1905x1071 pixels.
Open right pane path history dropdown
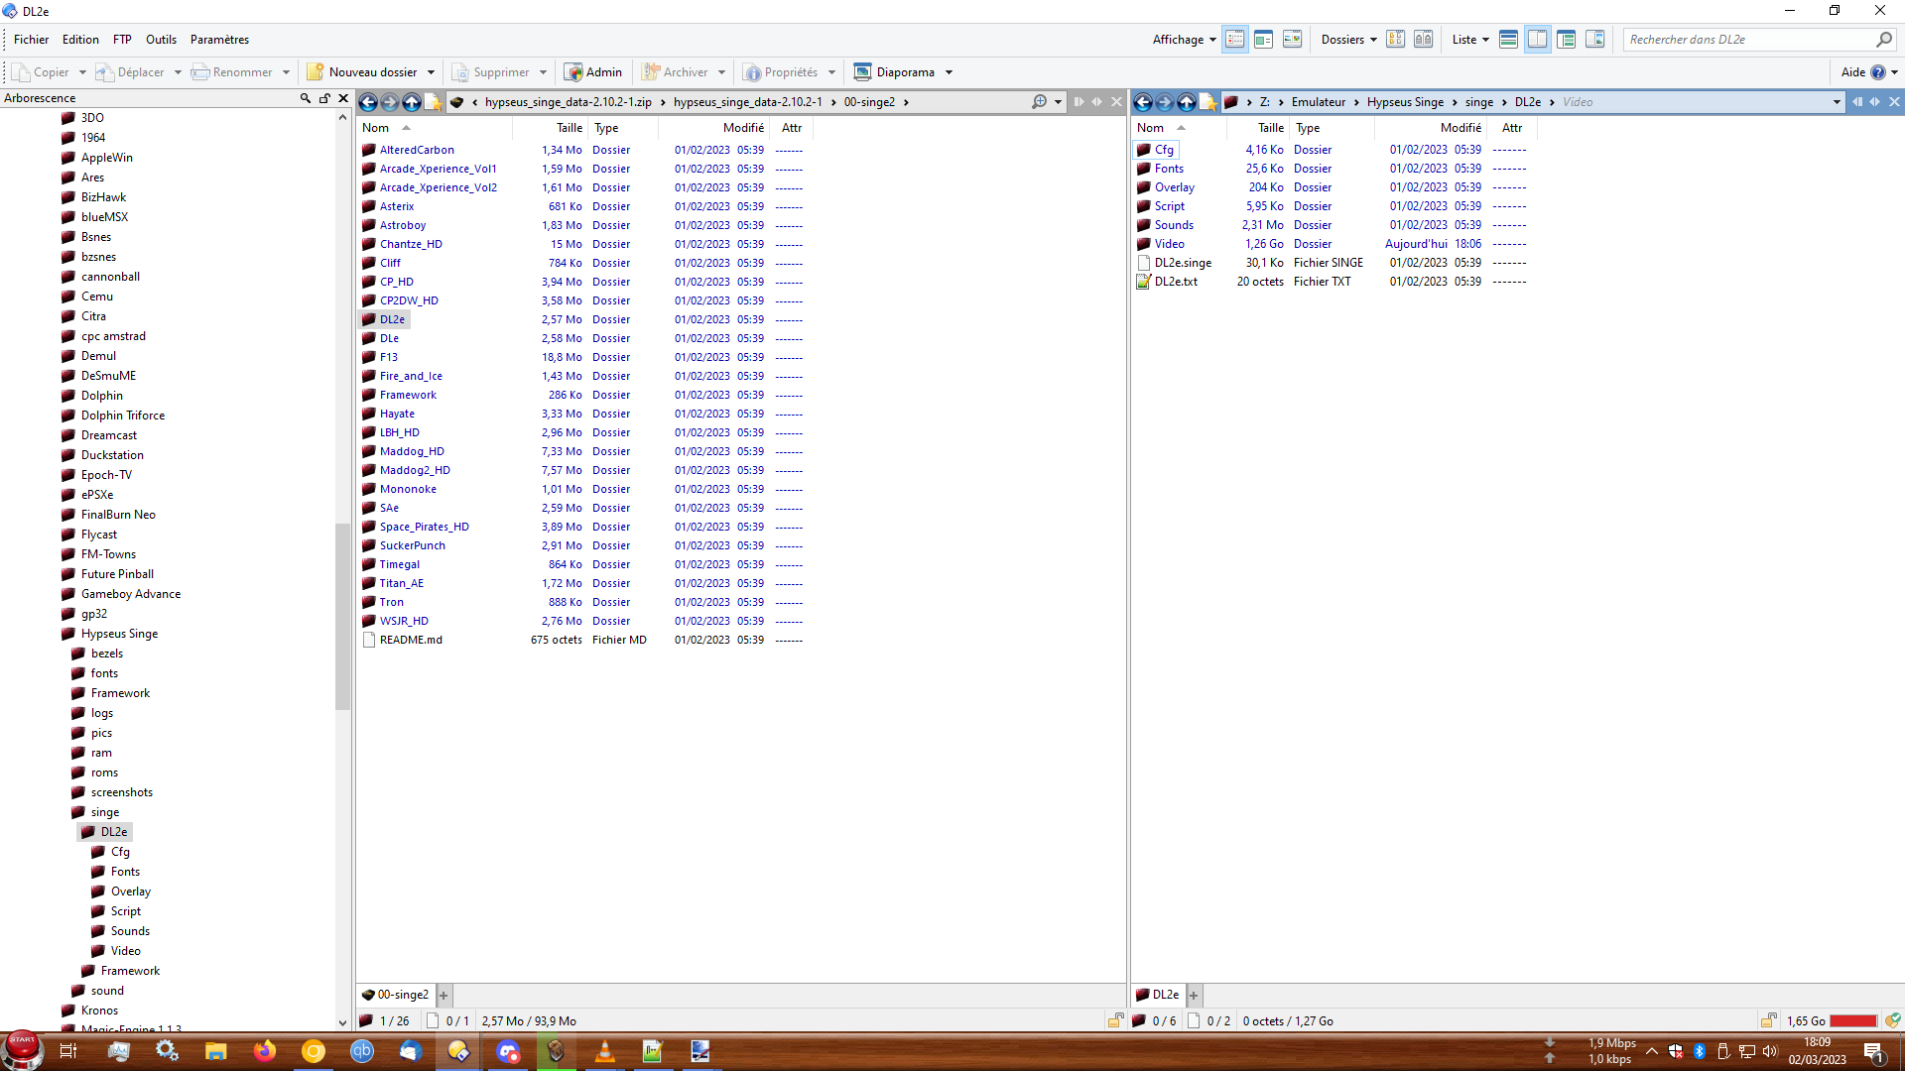pyautogui.click(x=1837, y=102)
